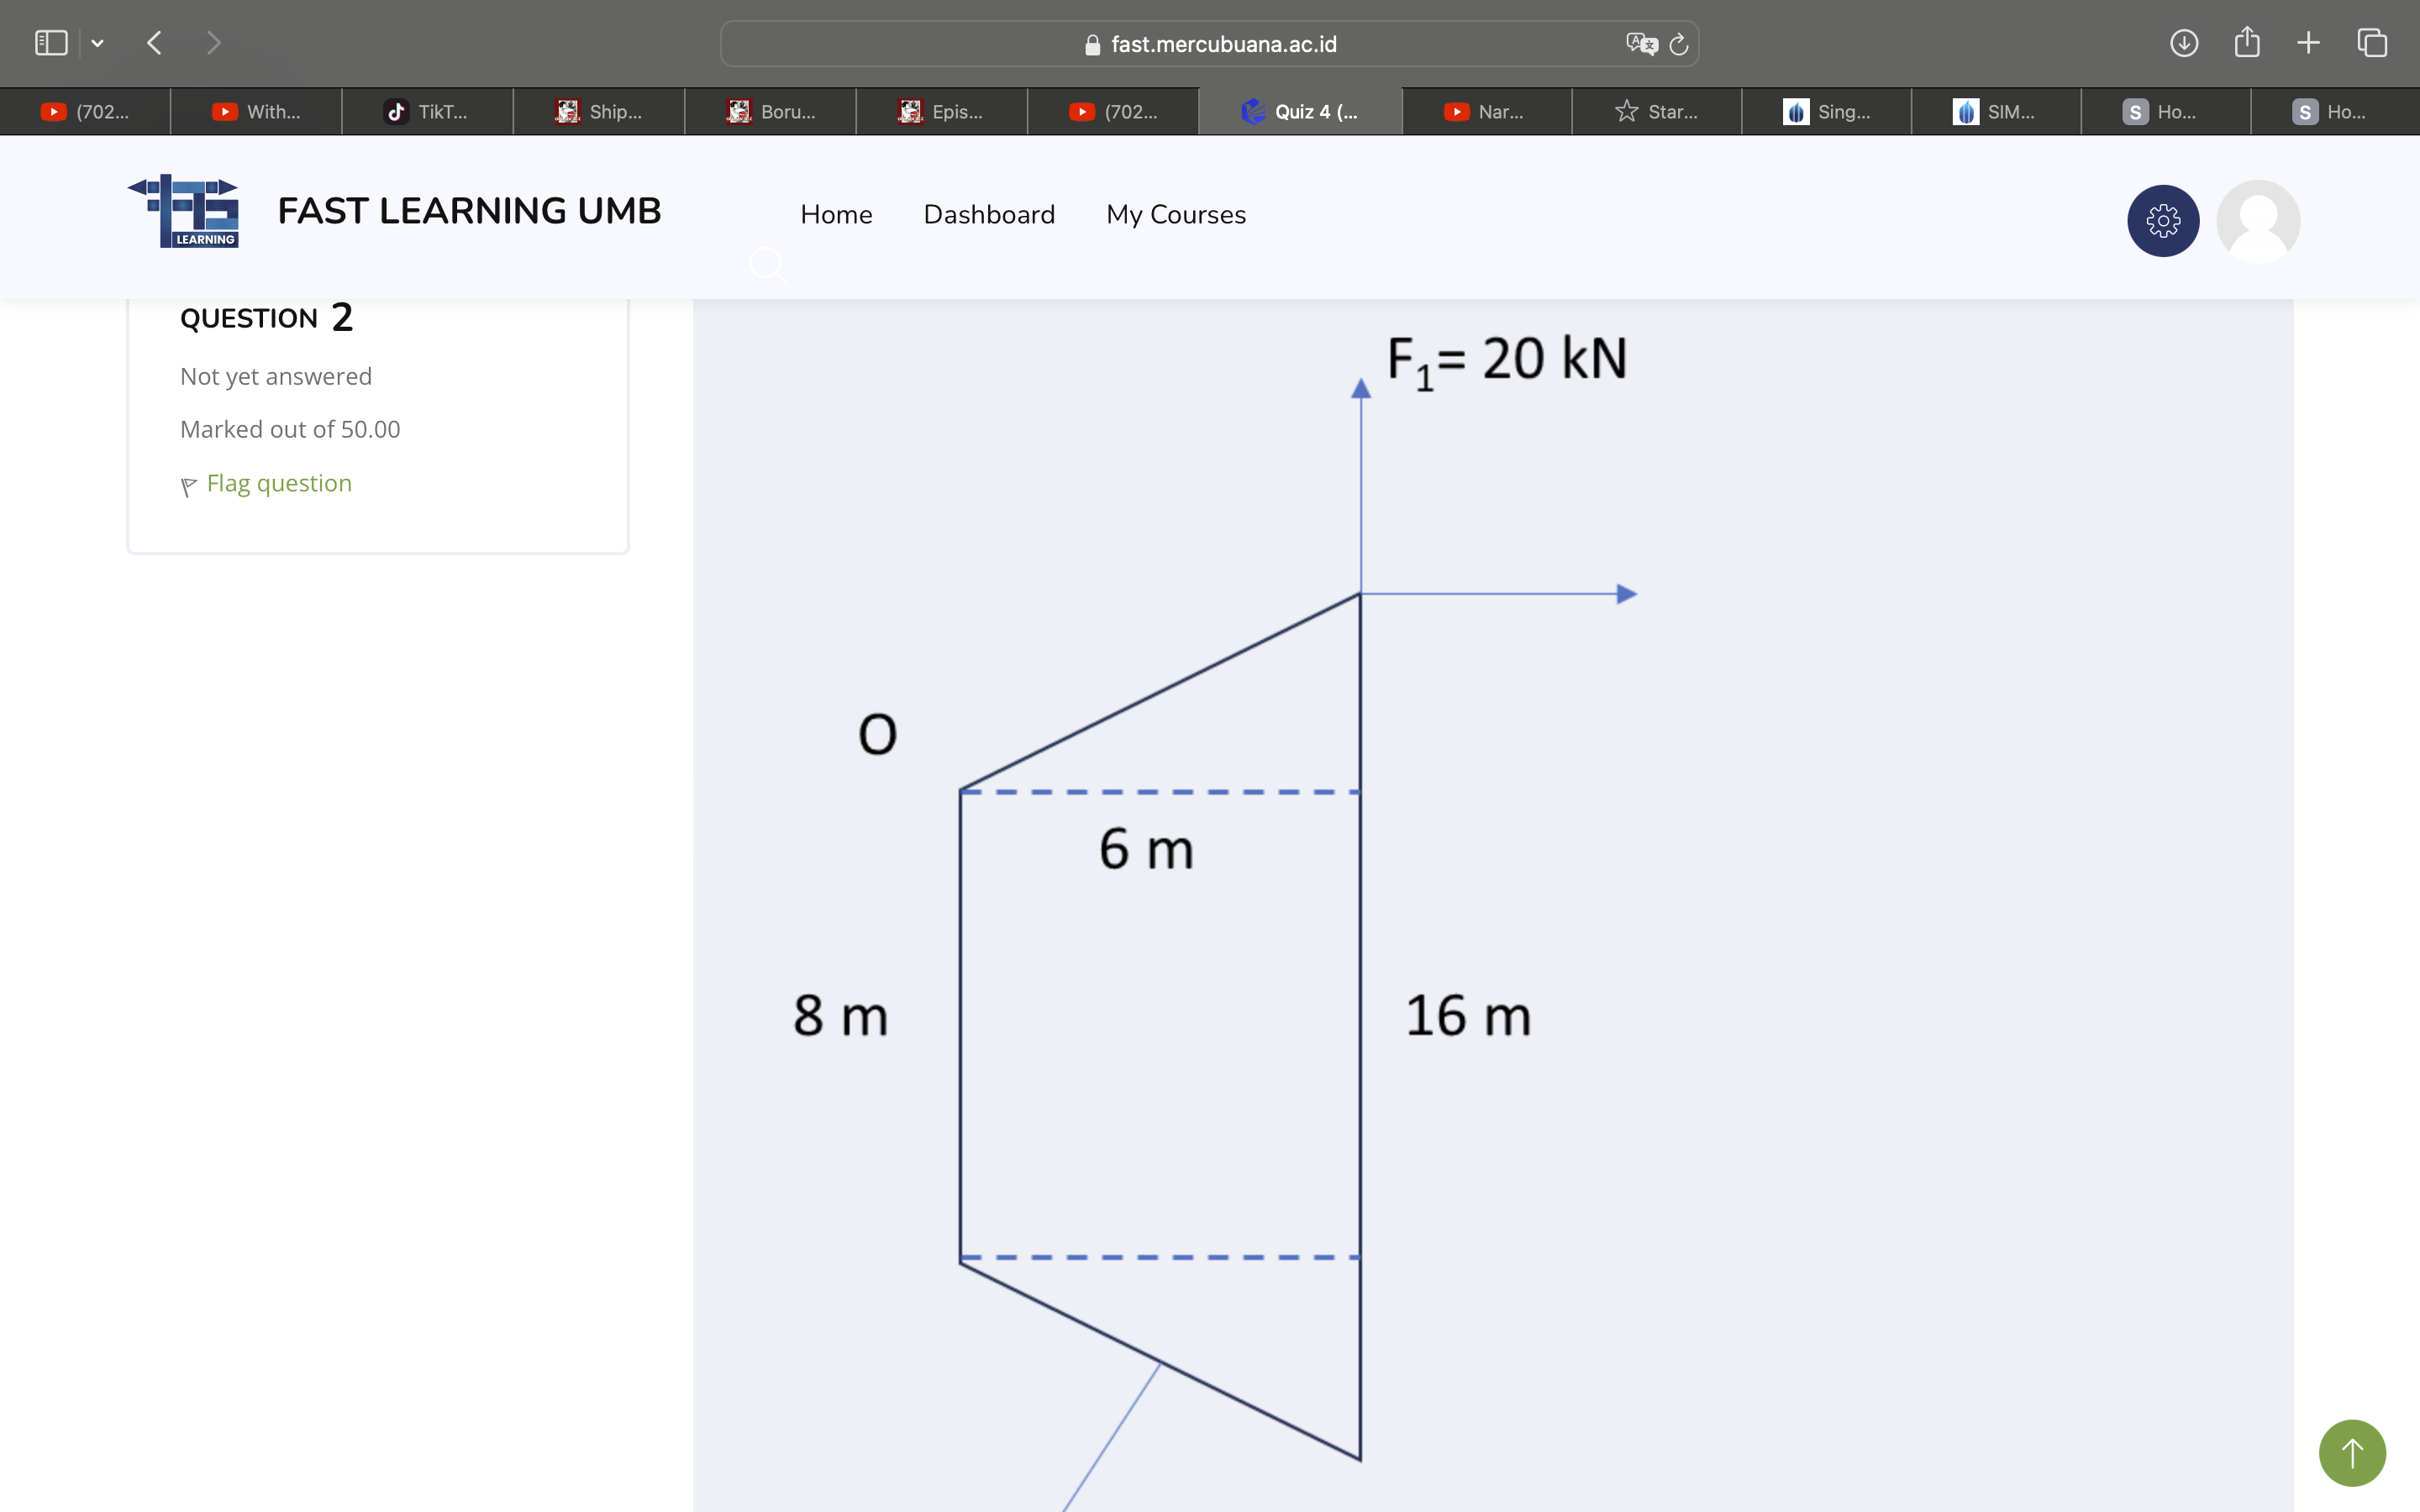Click the download icon in toolbar

click(x=2186, y=42)
